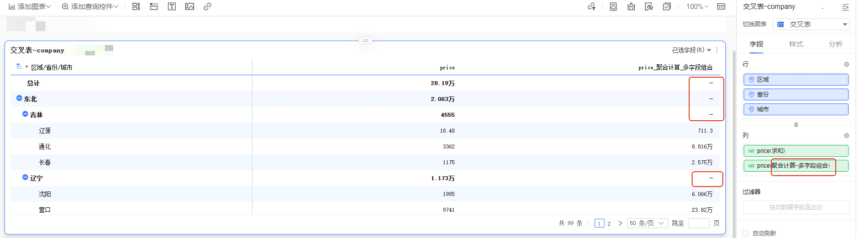Open the 50 条/页 page size dropdown
Screen dimensions: 857x238
click(x=647, y=223)
